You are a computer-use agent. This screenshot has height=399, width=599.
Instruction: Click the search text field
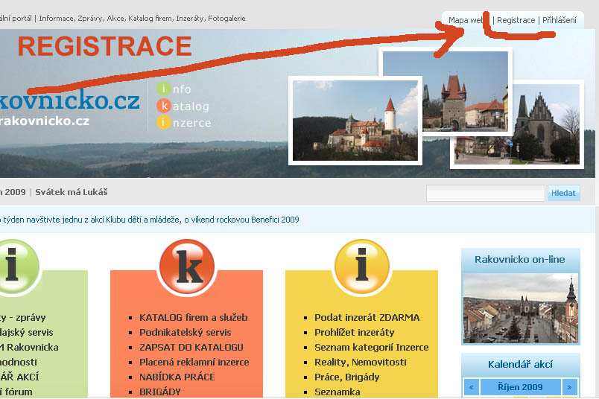(485, 194)
